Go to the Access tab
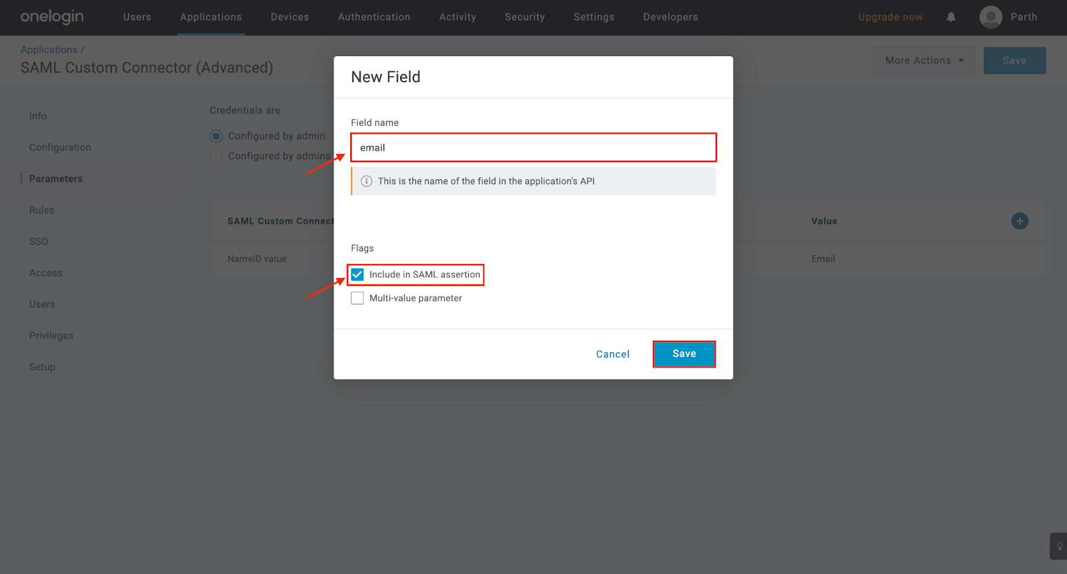The image size is (1067, 574). (45, 273)
